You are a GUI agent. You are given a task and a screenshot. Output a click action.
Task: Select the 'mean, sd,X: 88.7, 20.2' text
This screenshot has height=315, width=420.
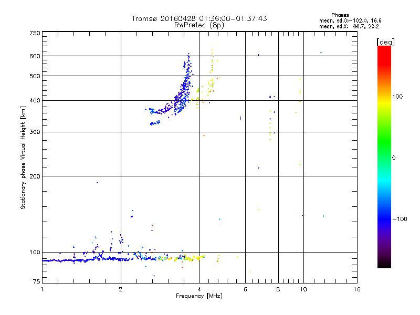click(x=349, y=27)
